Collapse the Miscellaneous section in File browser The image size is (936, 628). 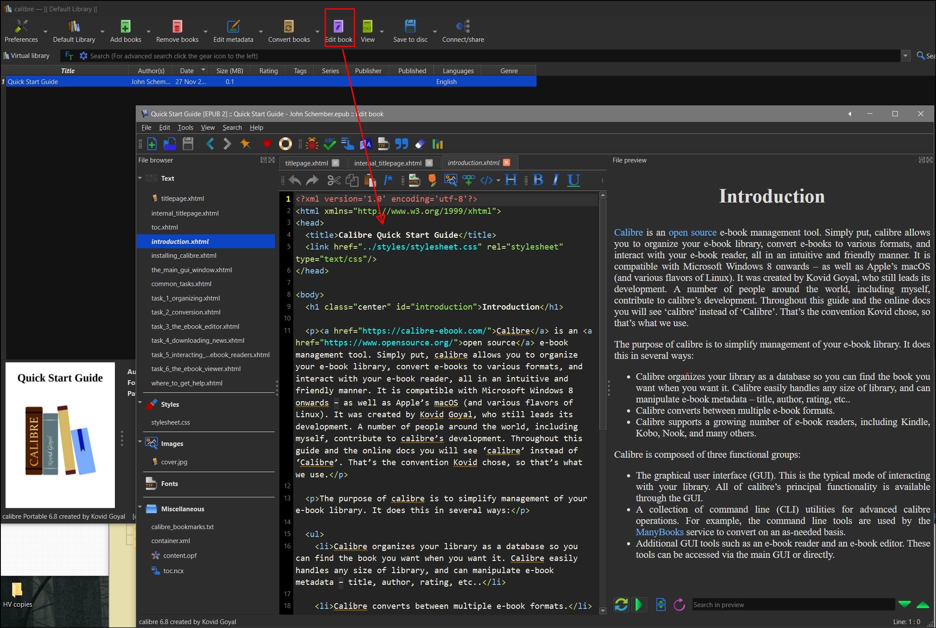[140, 507]
